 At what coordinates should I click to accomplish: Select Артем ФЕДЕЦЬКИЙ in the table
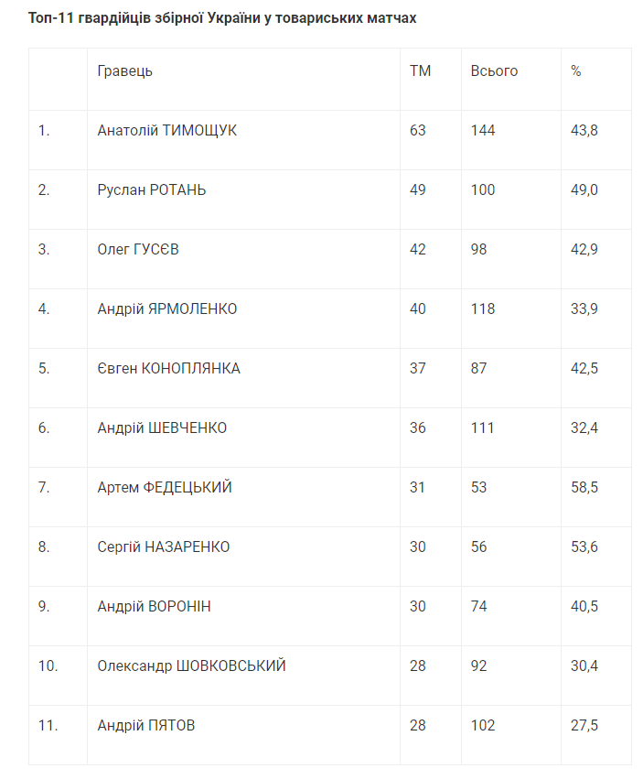[x=165, y=488]
